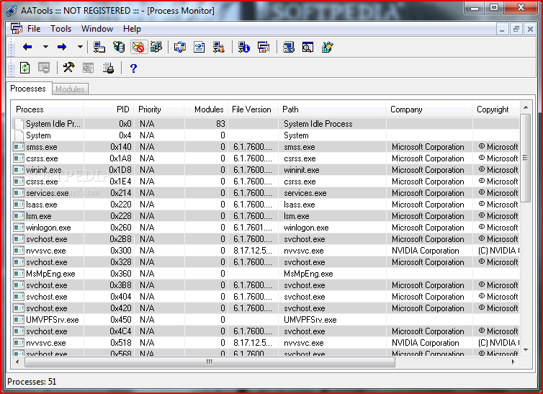Screen dimensions: 543x394
Task: Select the MsMpEng.exe process name
Action: click(50, 274)
